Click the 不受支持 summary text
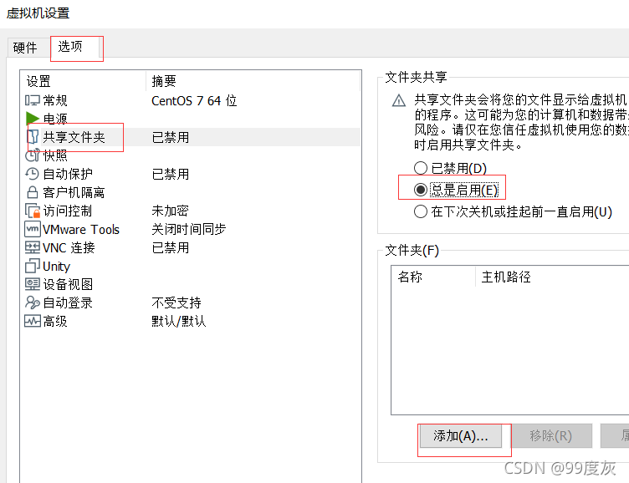629x483 pixels. (176, 303)
